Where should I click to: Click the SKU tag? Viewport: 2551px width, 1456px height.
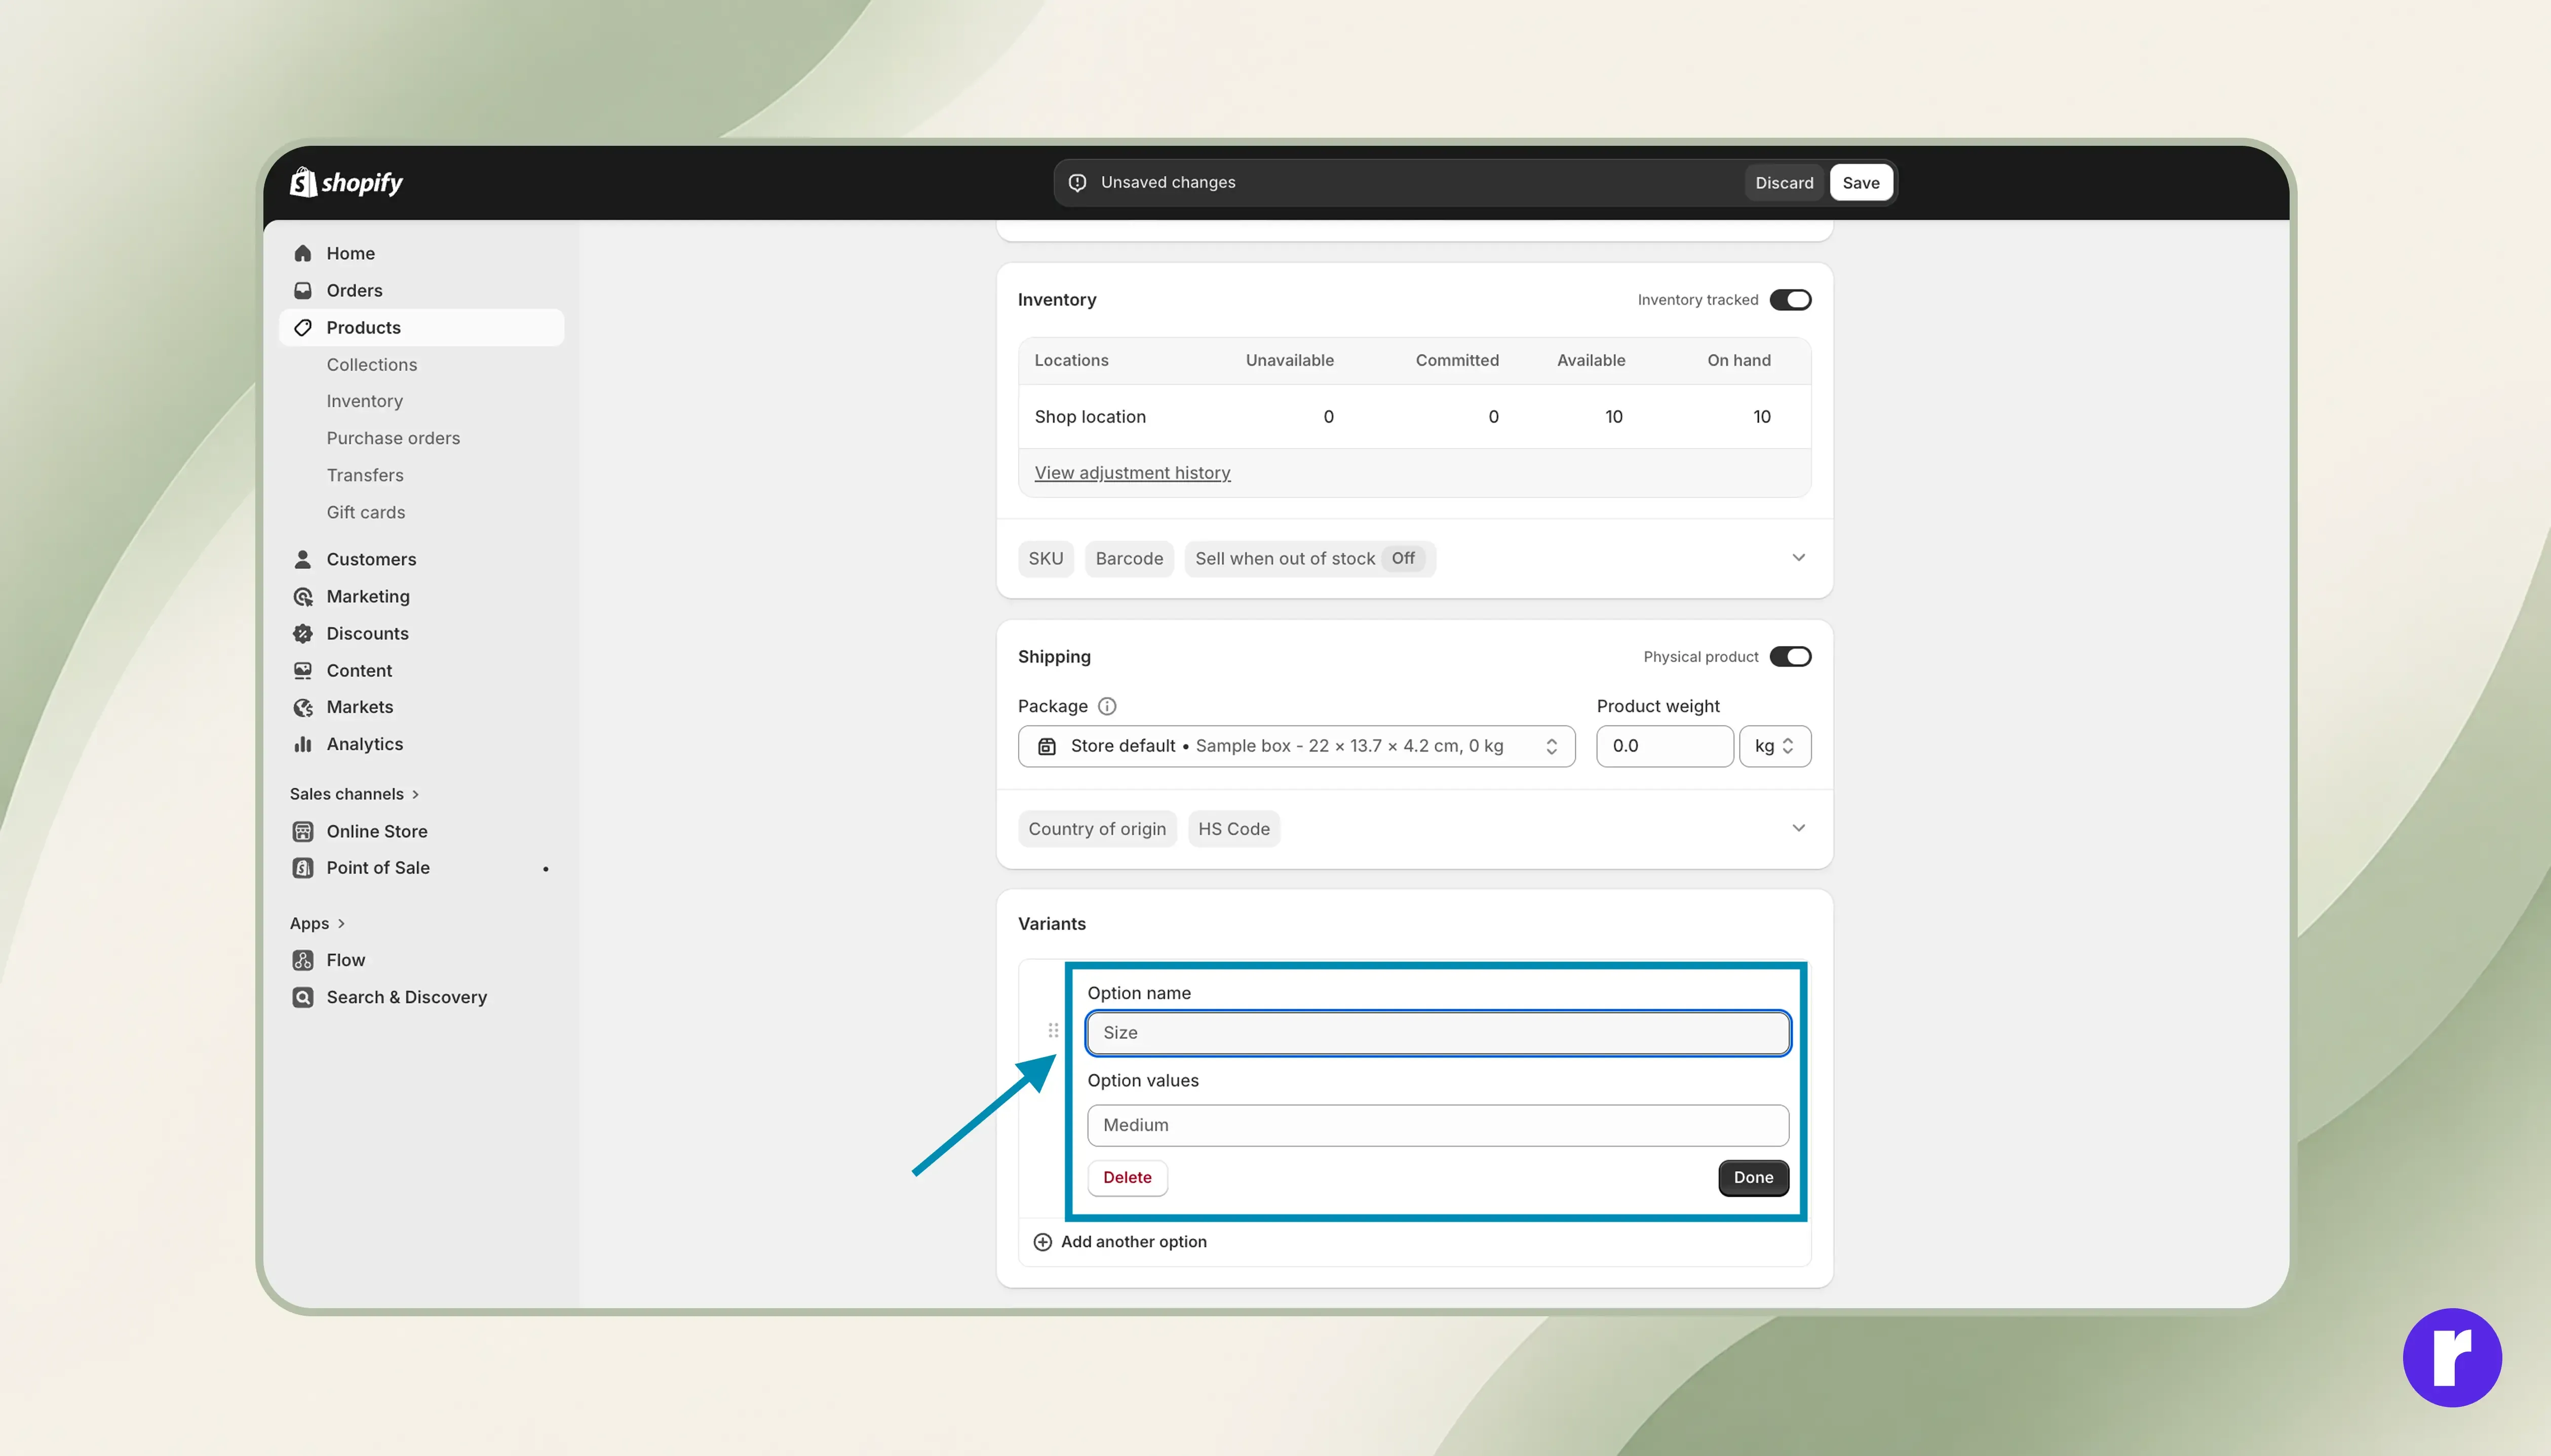1046,559
